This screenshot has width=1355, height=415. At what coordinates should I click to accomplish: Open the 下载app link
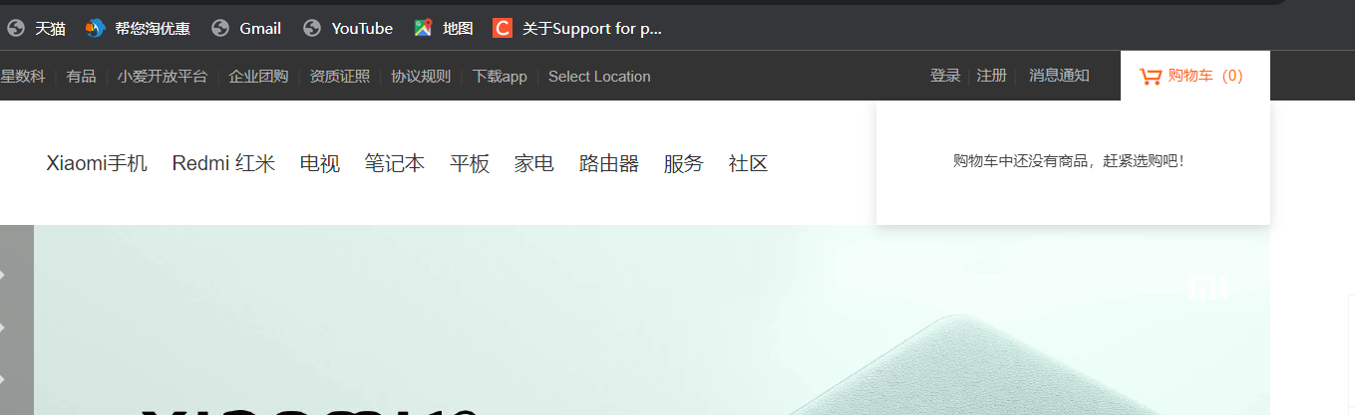(500, 77)
